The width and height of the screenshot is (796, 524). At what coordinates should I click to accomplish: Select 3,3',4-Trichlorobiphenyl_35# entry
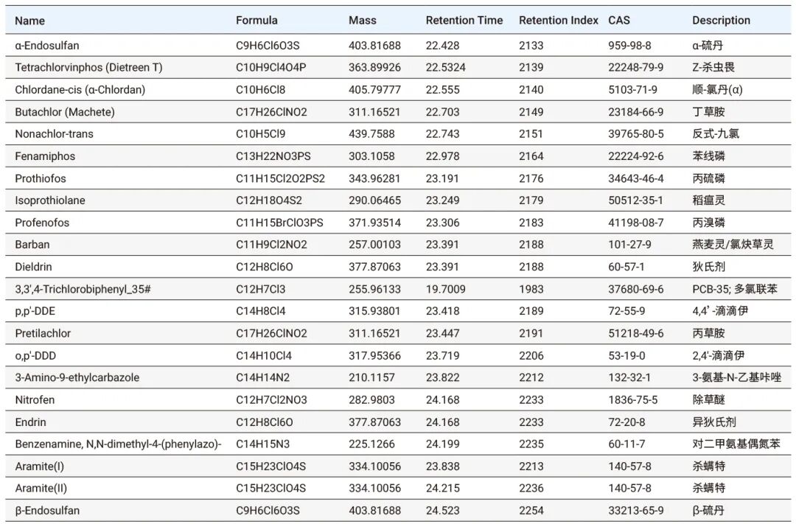click(x=83, y=289)
